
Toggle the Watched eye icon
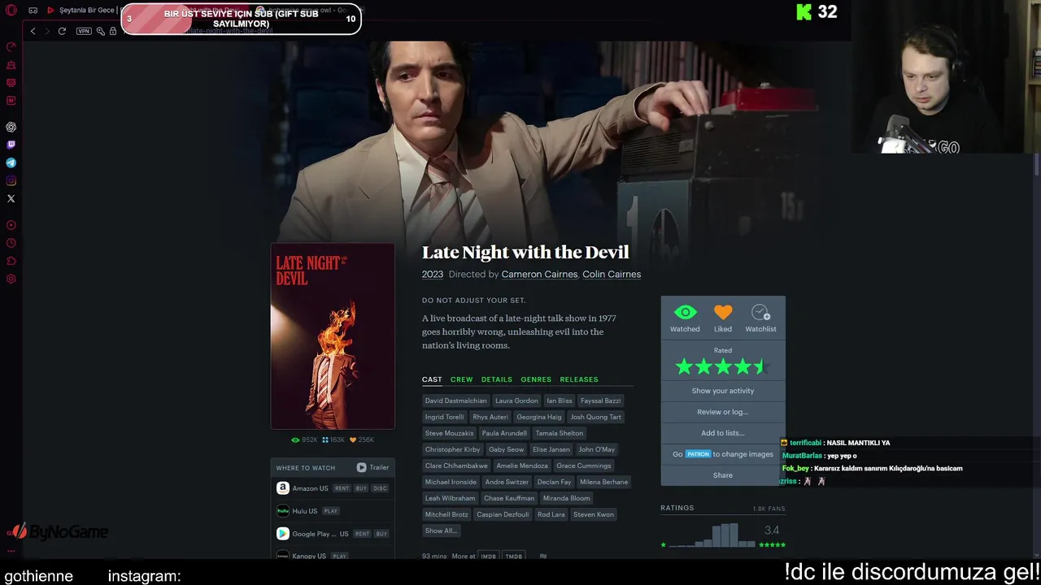click(x=685, y=313)
